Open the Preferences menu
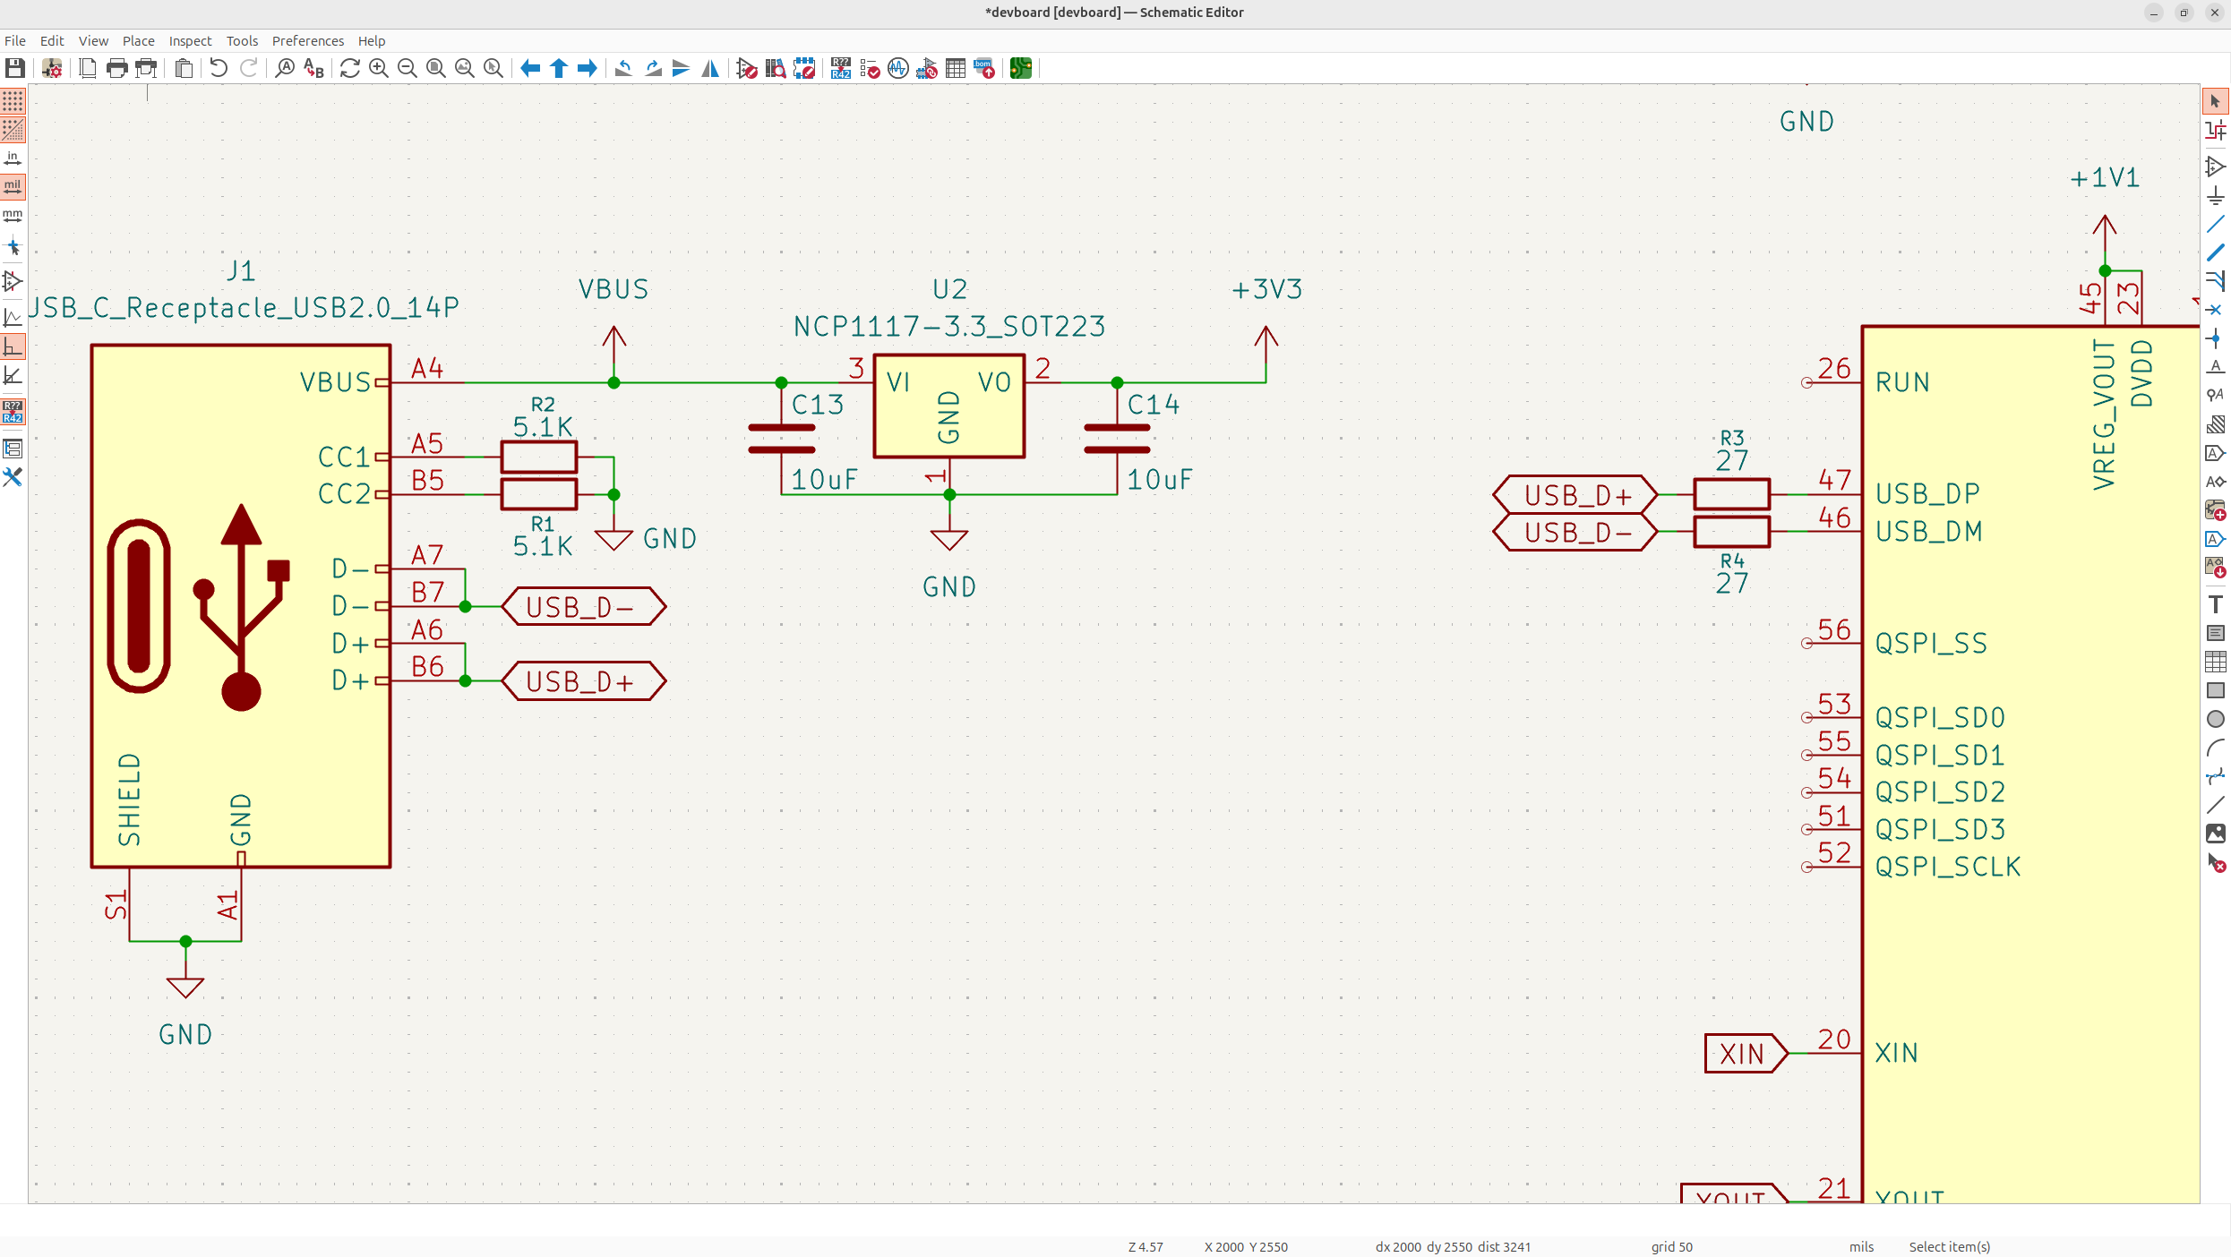 (x=307, y=41)
